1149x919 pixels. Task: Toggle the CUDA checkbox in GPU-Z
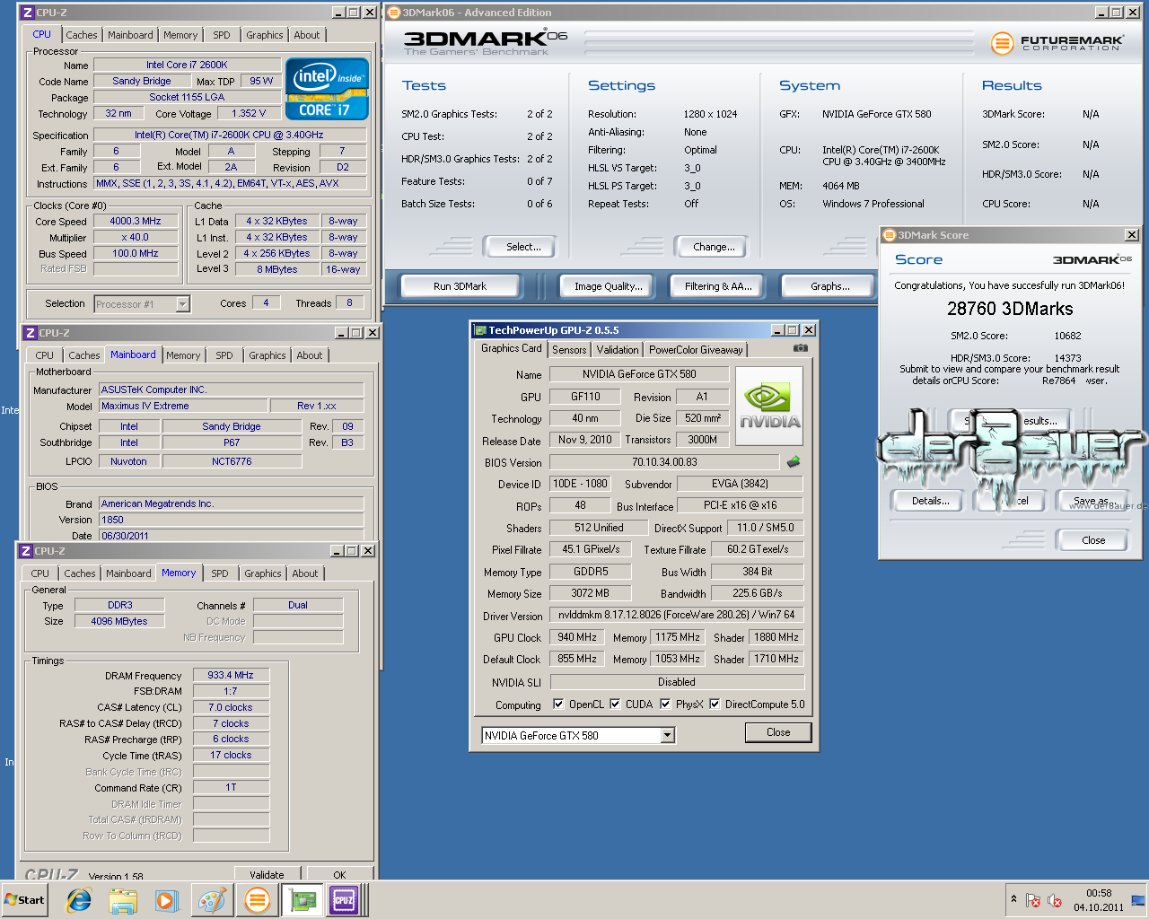pos(615,704)
